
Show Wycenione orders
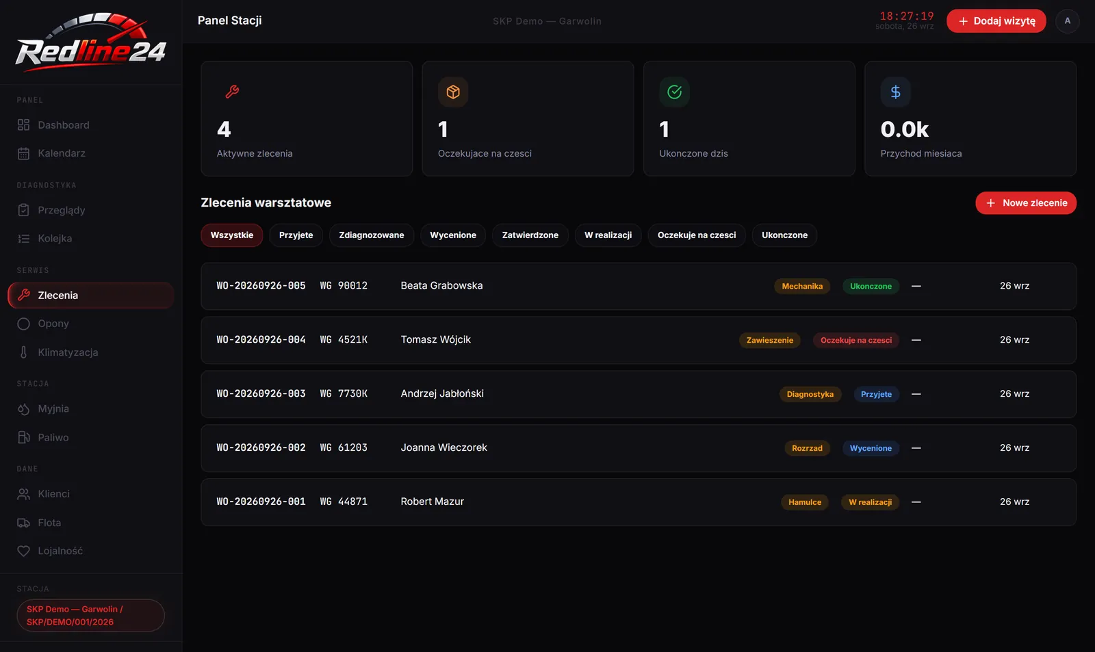tap(453, 235)
